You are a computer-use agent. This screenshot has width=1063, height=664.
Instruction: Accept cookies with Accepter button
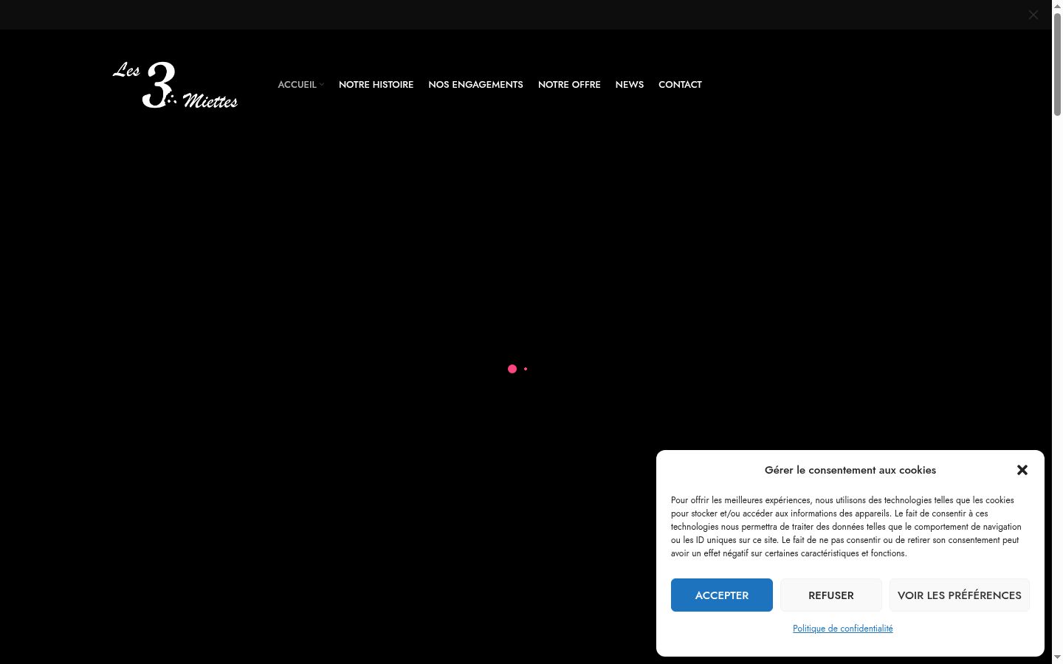[722, 595]
